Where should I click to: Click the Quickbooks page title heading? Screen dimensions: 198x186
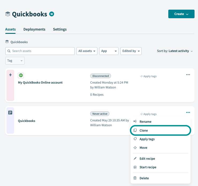click(29, 14)
